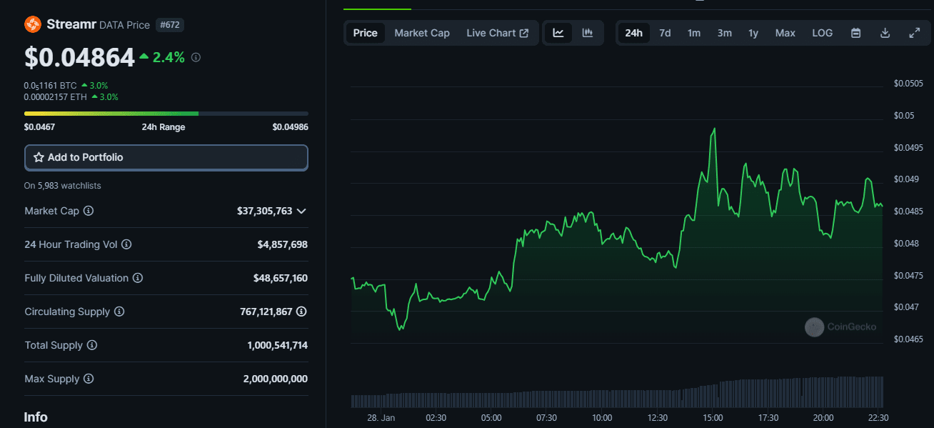Select the Price chart tab
Screen dimensions: 934x428
coord(365,33)
